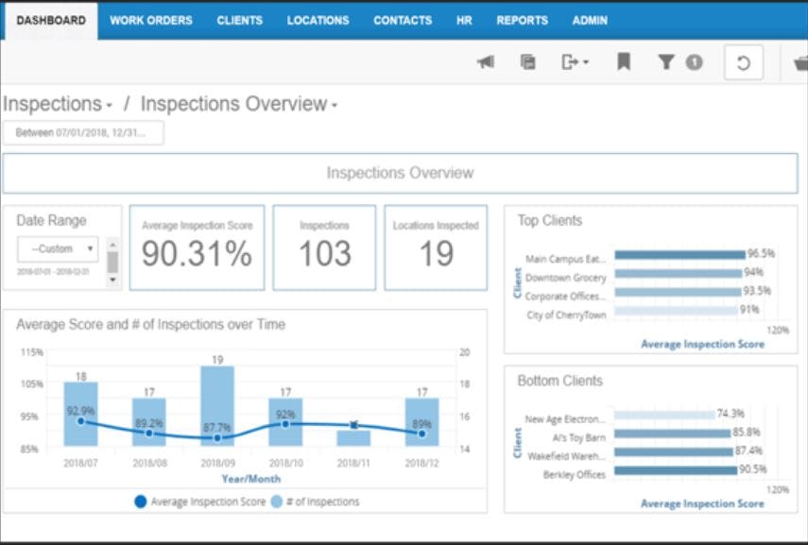Refresh the dashboard with the reload icon
This screenshot has height=545, width=808.
(742, 60)
